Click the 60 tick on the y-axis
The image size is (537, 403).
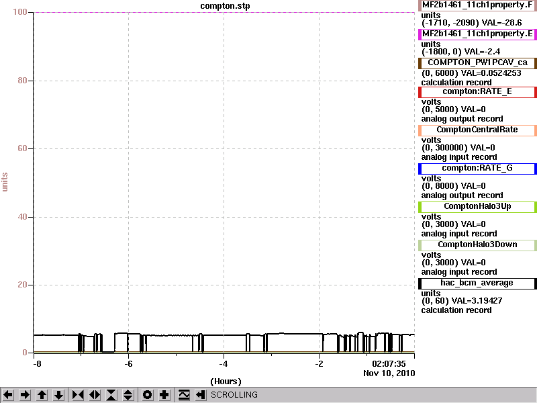(x=22, y=148)
